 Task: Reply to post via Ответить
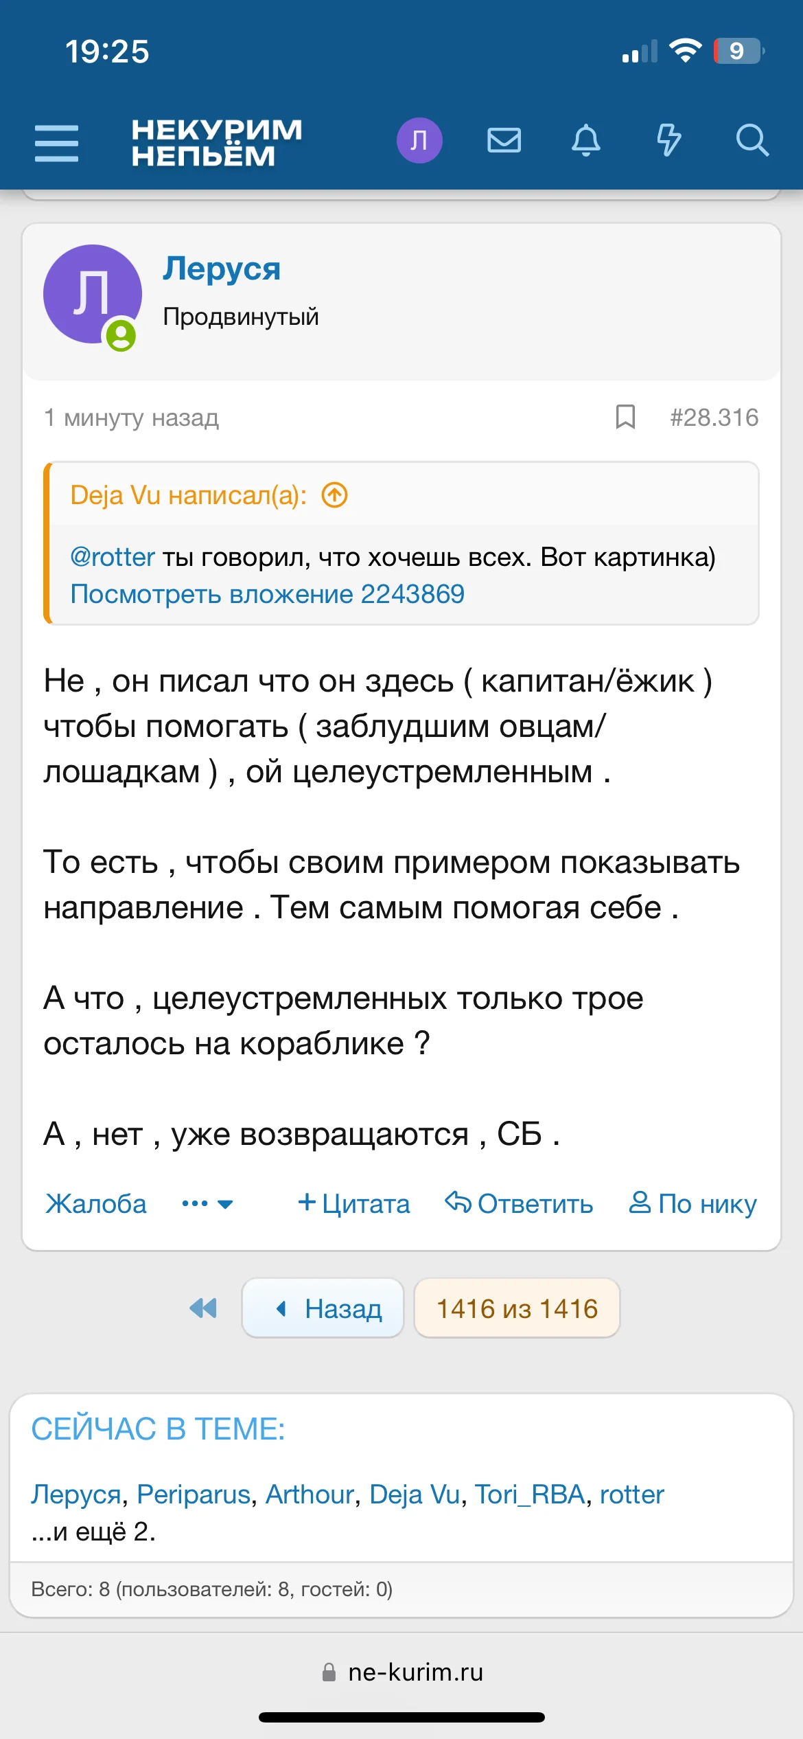(x=519, y=1203)
